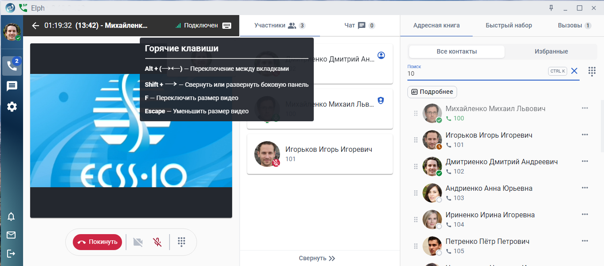Call number 105 in address book
The height and width of the screenshot is (266, 604).
(x=455, y=251)
